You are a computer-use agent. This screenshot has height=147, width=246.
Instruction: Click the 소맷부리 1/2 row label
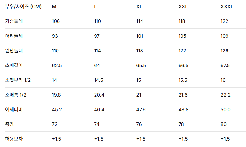(18, 80)
